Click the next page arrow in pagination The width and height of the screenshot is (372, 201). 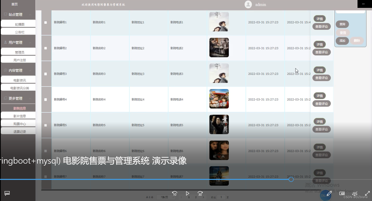pyautogui.click(x=203, y=197)
